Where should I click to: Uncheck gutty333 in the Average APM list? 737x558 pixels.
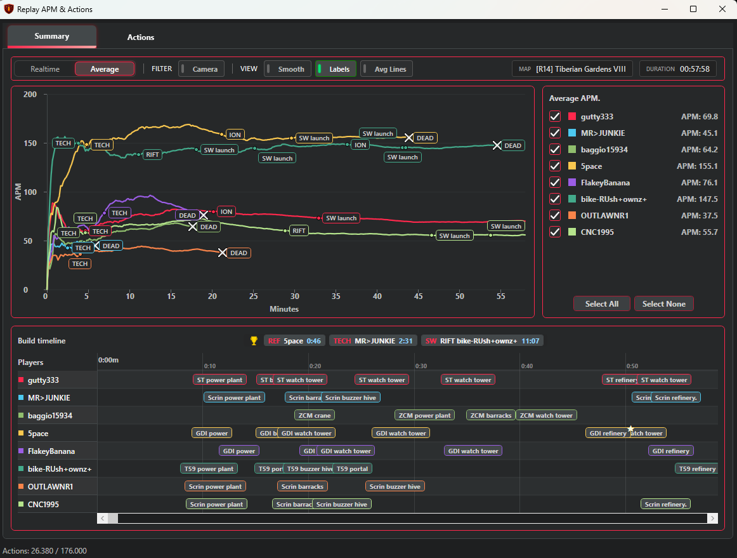click(x=555, y=116)
